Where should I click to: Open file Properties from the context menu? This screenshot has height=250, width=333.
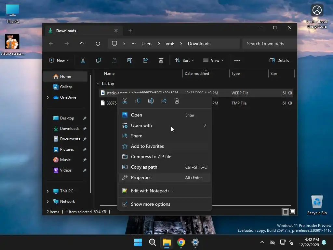tap(165, 177)
